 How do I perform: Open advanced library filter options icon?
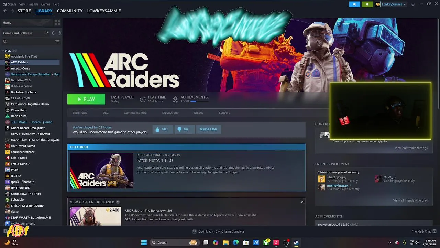[57, 42]
